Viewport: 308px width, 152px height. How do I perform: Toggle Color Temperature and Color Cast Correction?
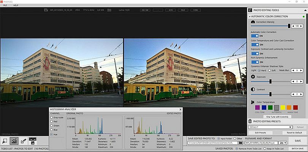click(x=255, y=45)
